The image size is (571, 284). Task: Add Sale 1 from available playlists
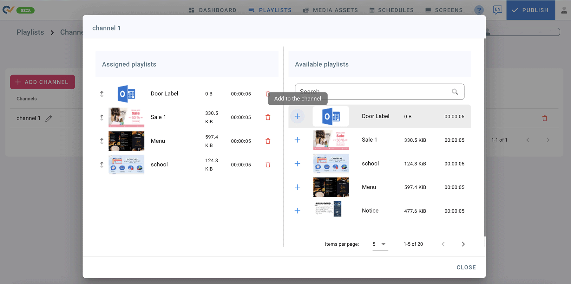(297, 140)
